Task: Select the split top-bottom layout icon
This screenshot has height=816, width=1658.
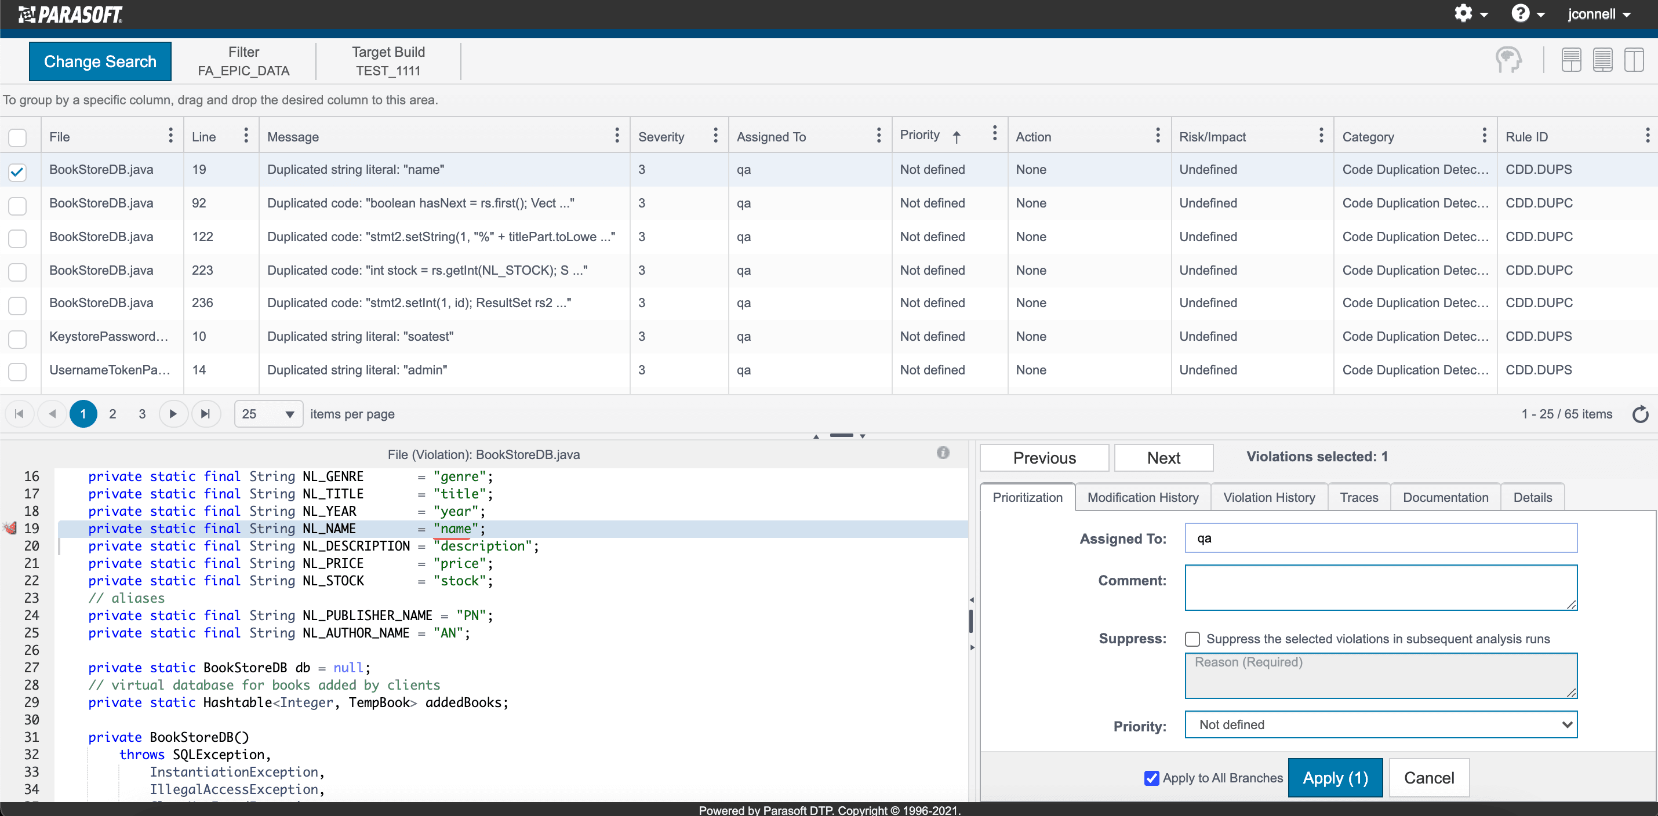Action: pyautogui.click(x=1571, y=60)
